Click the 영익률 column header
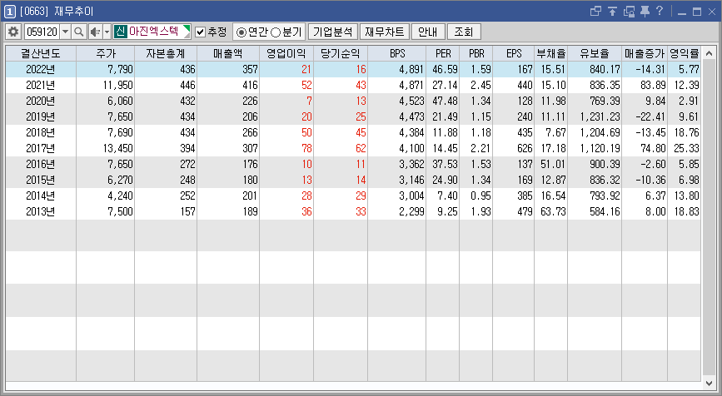The image size is (722, 396). (685, 53)
